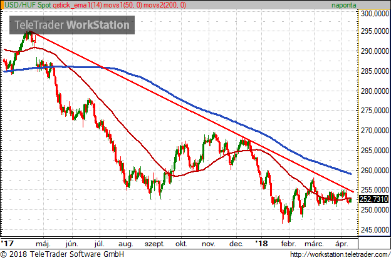This screenshot has width=391, height=260.
Task: Click the 260,0000 price axis label
Action: click(x=375, y=171)
